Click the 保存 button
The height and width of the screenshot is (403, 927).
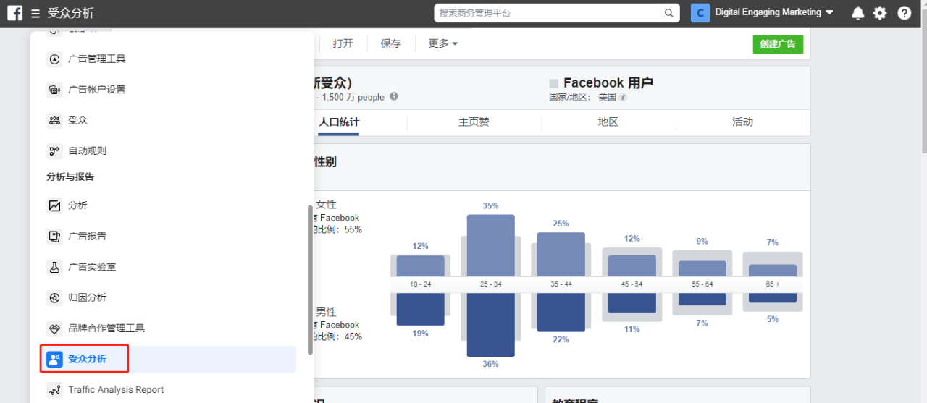pyautogui.click(x=390, y=43)
